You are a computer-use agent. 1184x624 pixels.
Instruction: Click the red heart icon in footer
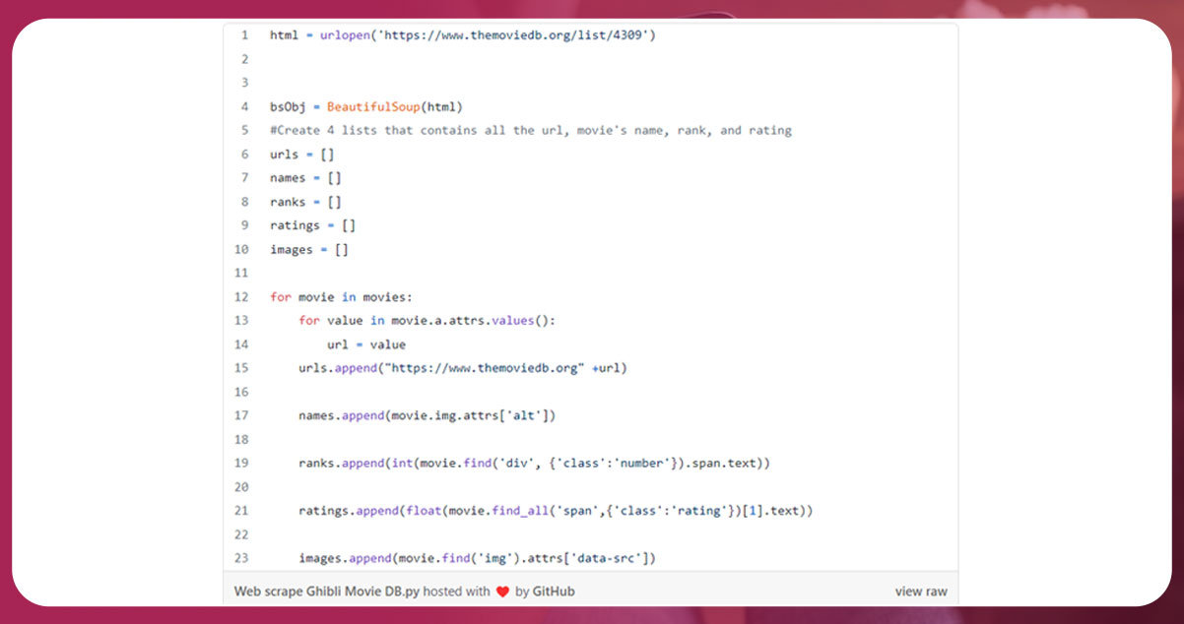pyautogui.click(x=502, y=592)
